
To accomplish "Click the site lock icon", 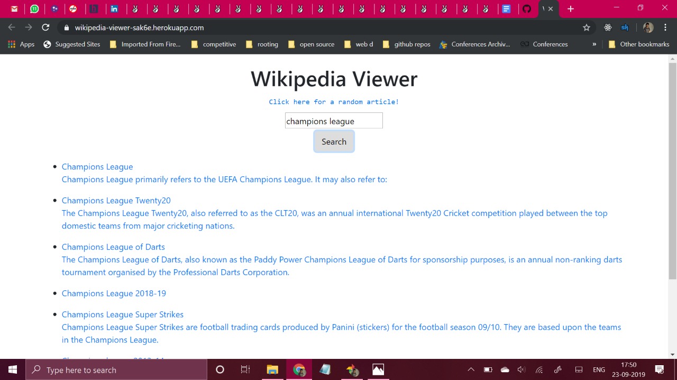I will (66, 27).
